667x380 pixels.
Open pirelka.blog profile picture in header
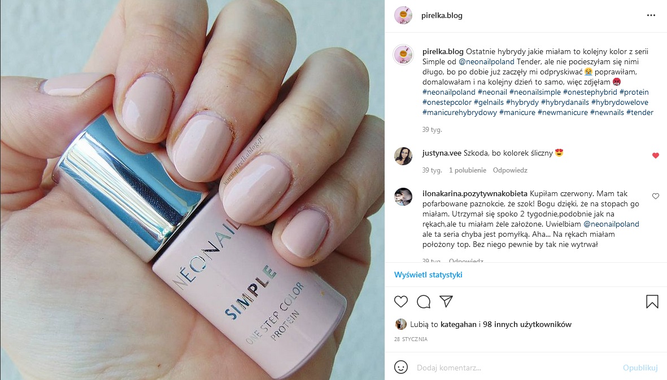pos(403,15)
